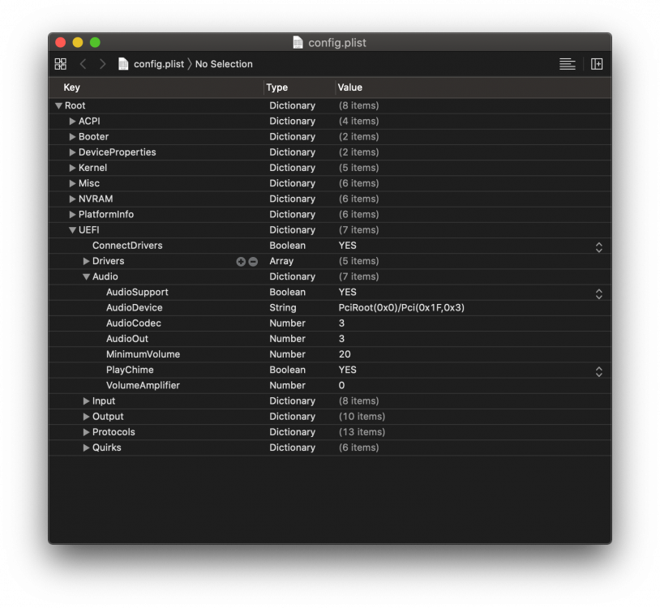The height and width of the screenshot is (608, 660).
Task: Click MinimumVolume value 20
Action: 345,354
